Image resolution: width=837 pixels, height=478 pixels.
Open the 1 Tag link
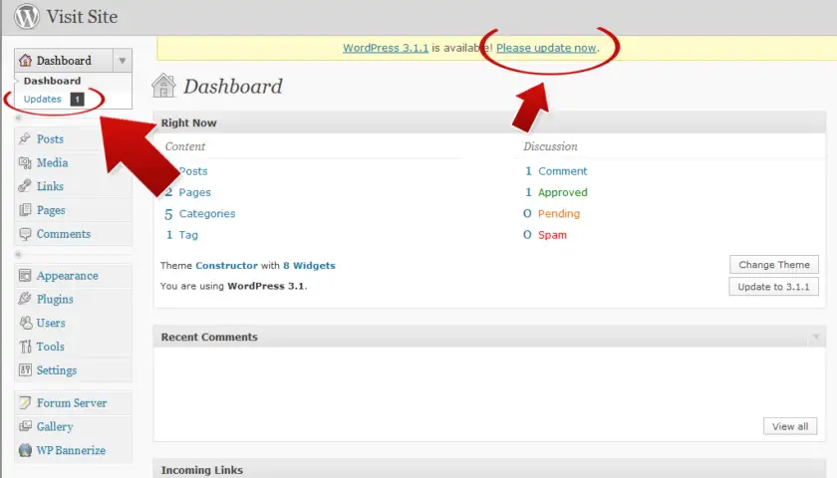[188, 235]
